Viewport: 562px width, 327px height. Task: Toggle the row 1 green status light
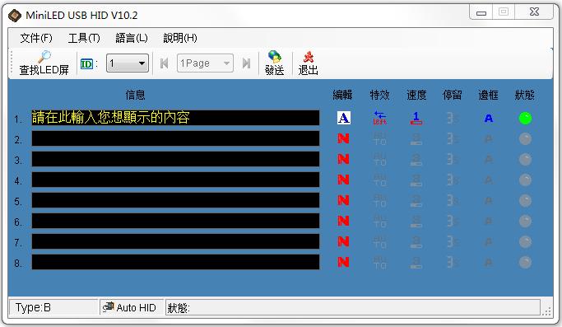(526, 118)
